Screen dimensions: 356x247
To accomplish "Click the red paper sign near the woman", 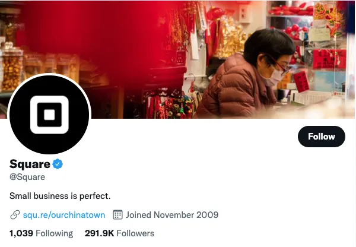I will pyautogui.click(x=301, y=82).
